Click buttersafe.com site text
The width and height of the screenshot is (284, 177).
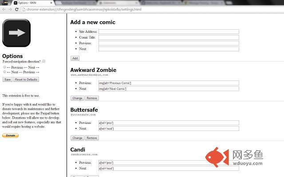(83, 115)
